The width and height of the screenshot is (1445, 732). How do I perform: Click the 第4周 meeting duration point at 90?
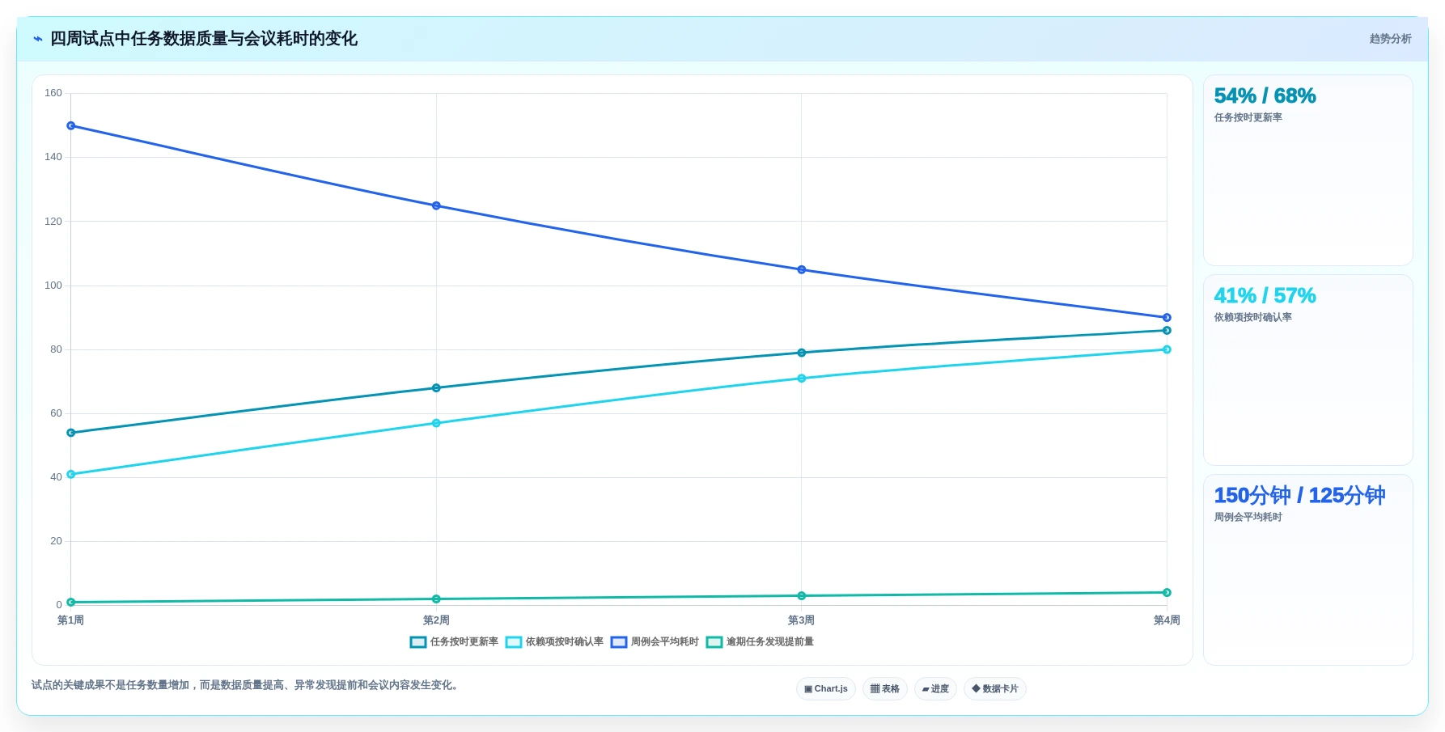(x=1167, y=318)
